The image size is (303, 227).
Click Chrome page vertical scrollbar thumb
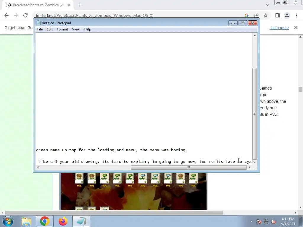pyautogui.click(x=300, y=89)
